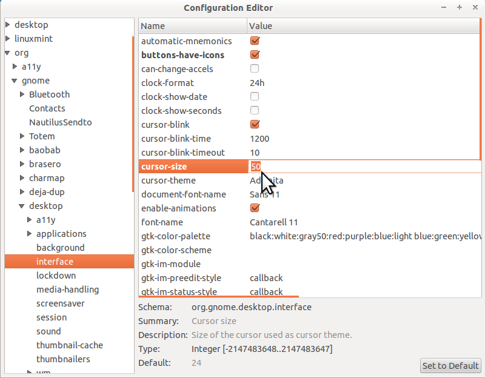Expand the linuxmint tree node
485x378 pixels.
pyautogui.click(x=8, y=39)
